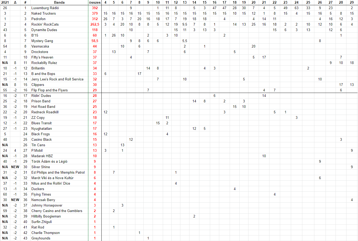Click the 'Greyhounds' band cell
Viewport: 358px width, 241px height.
(x=41, y=238)
